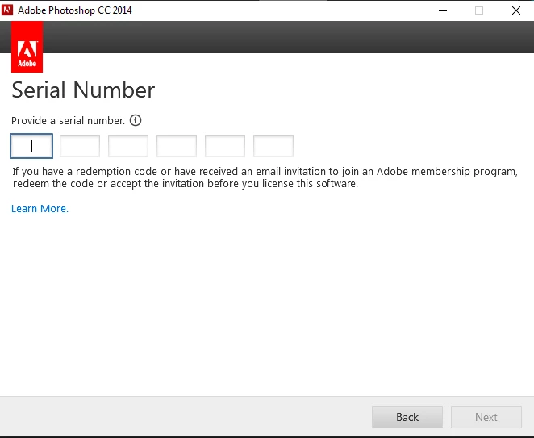Click the serial number info icon
534x438 pixels.
pyautogui.click(x=136, y=120)
